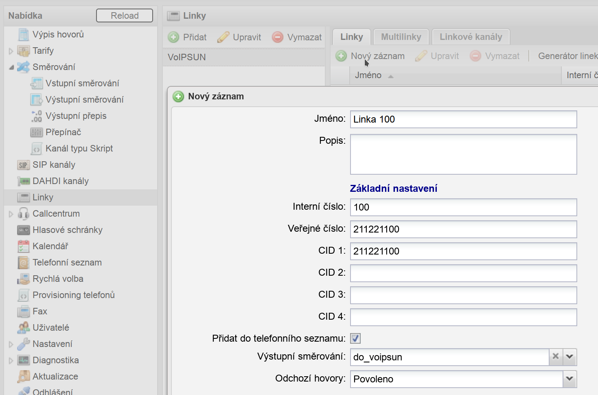Open Aktualizace section
The height and width of the screenshot is (395, 598).
point(55,377)
